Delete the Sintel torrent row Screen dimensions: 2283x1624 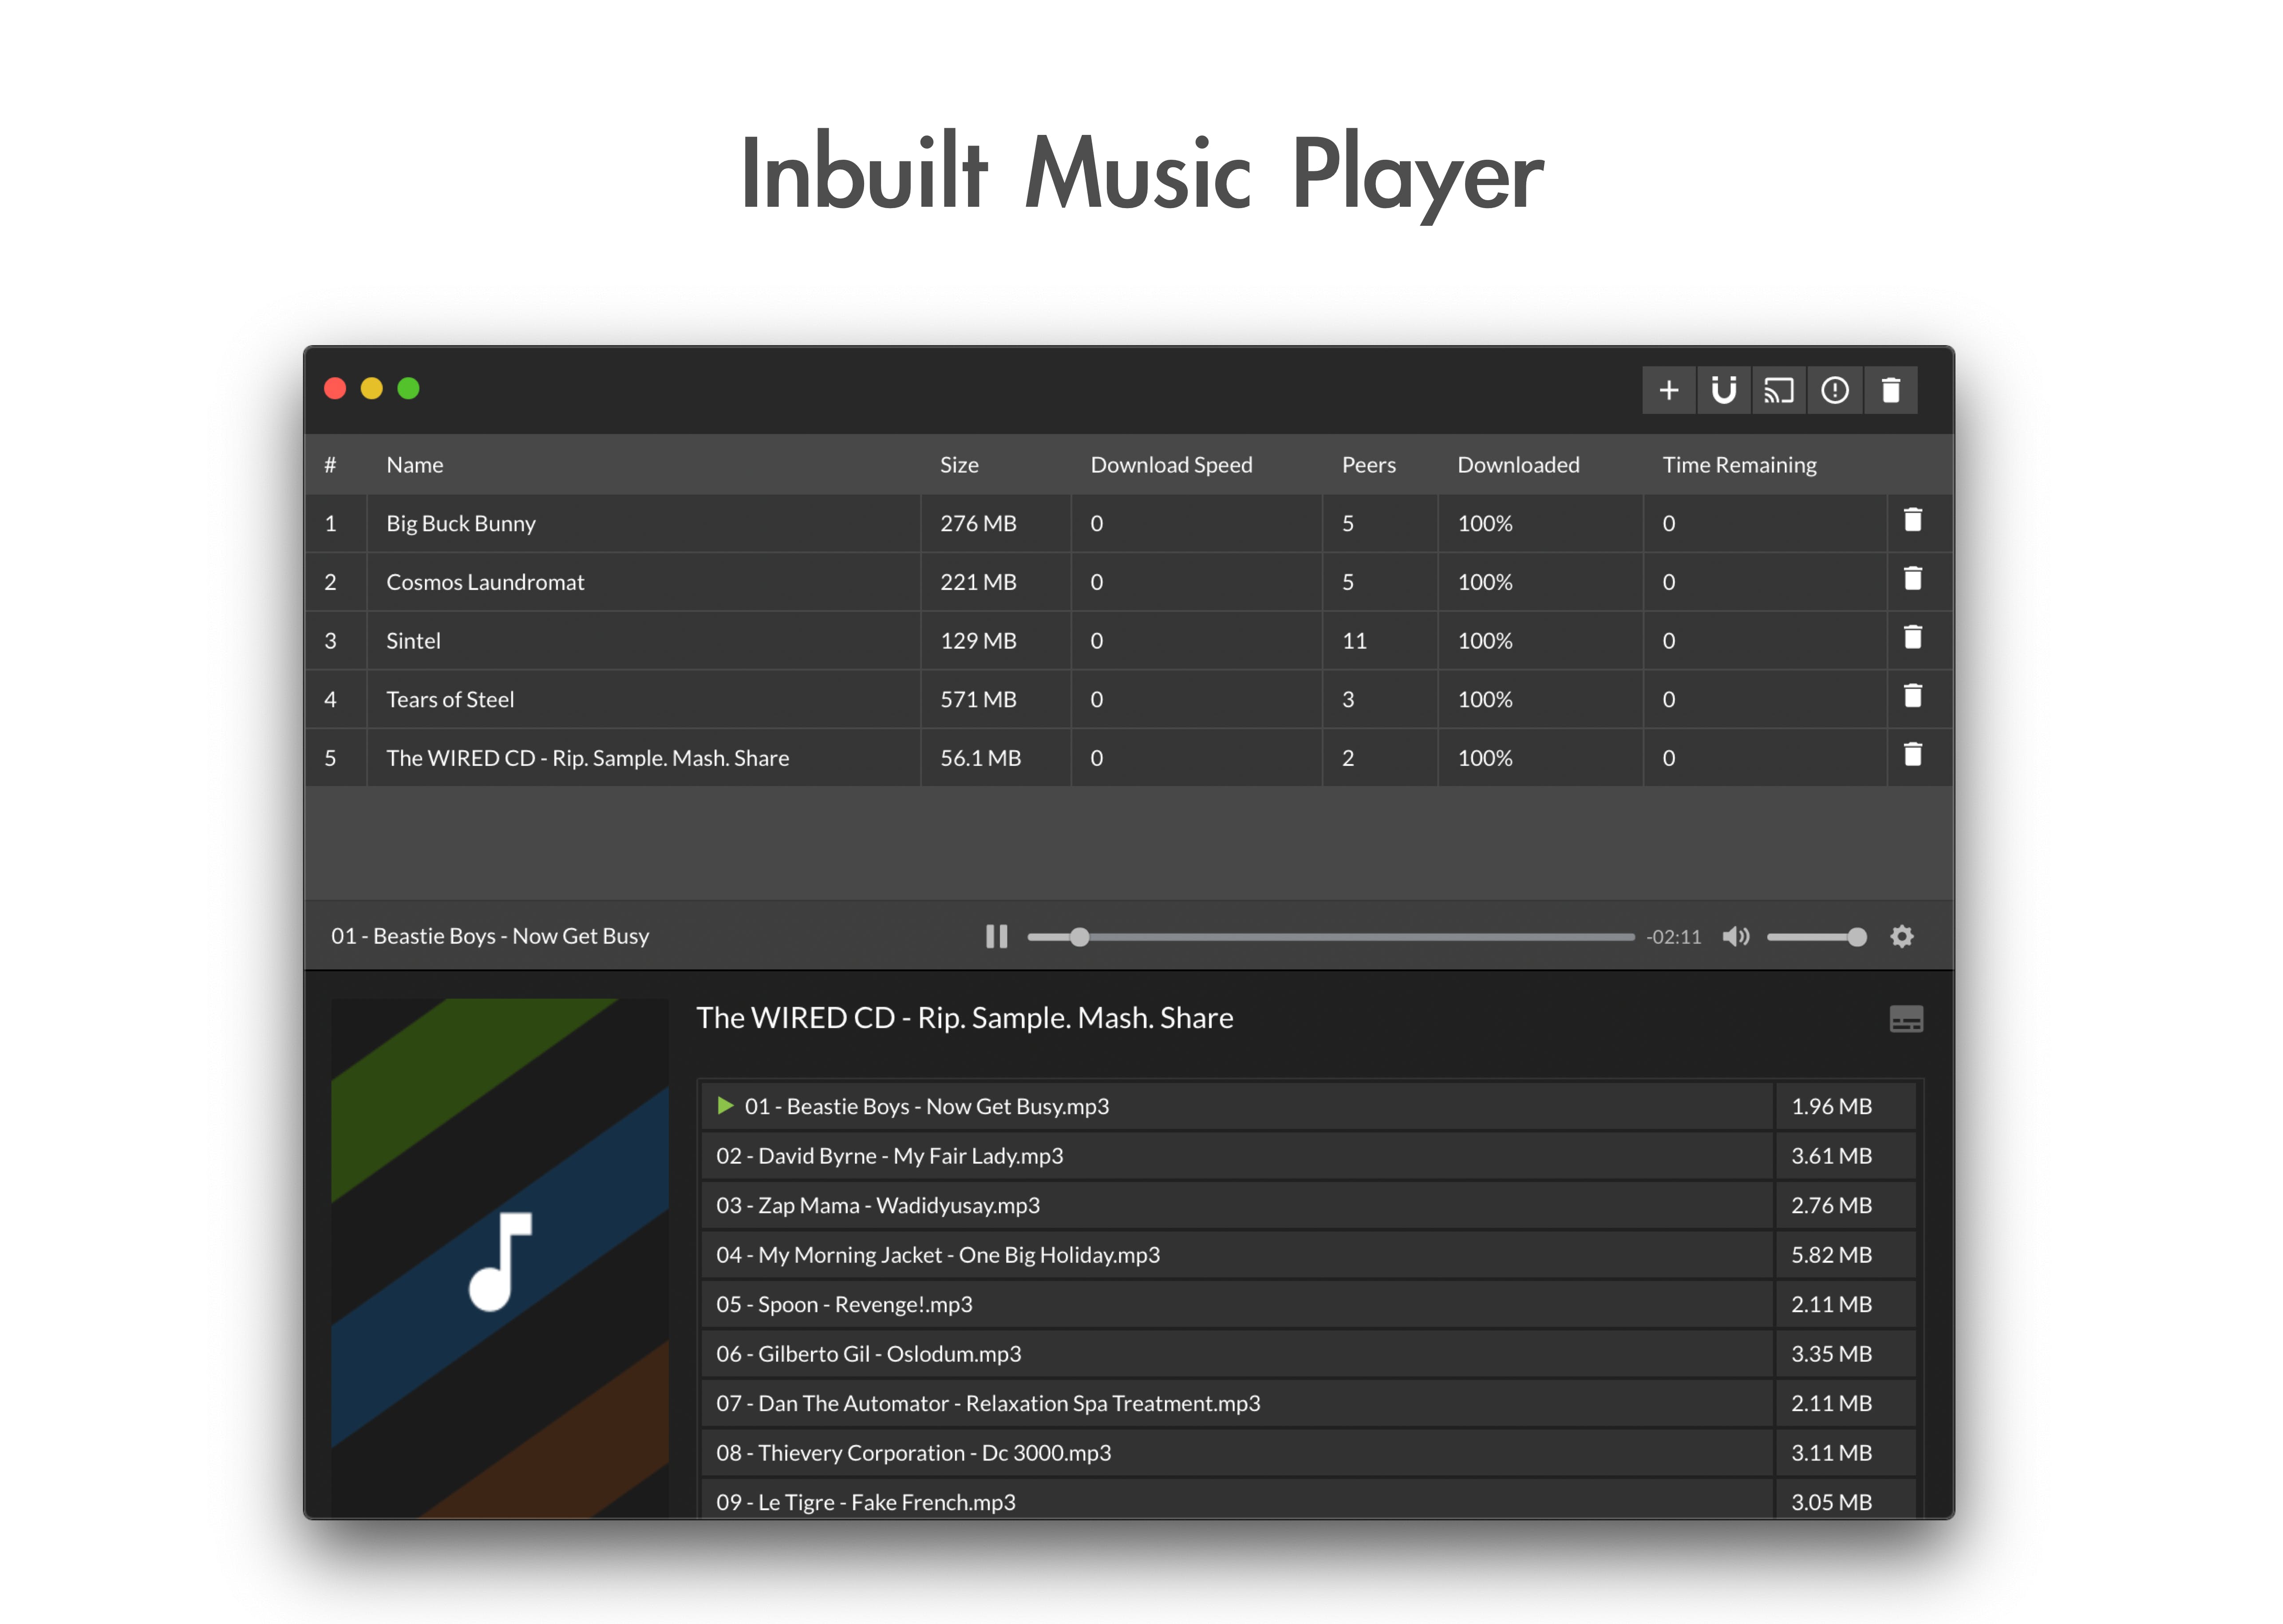pyautogui.click(x=1912, y=638)
